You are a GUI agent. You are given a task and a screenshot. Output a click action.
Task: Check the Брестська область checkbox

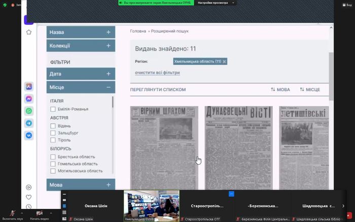click(53, 157)
